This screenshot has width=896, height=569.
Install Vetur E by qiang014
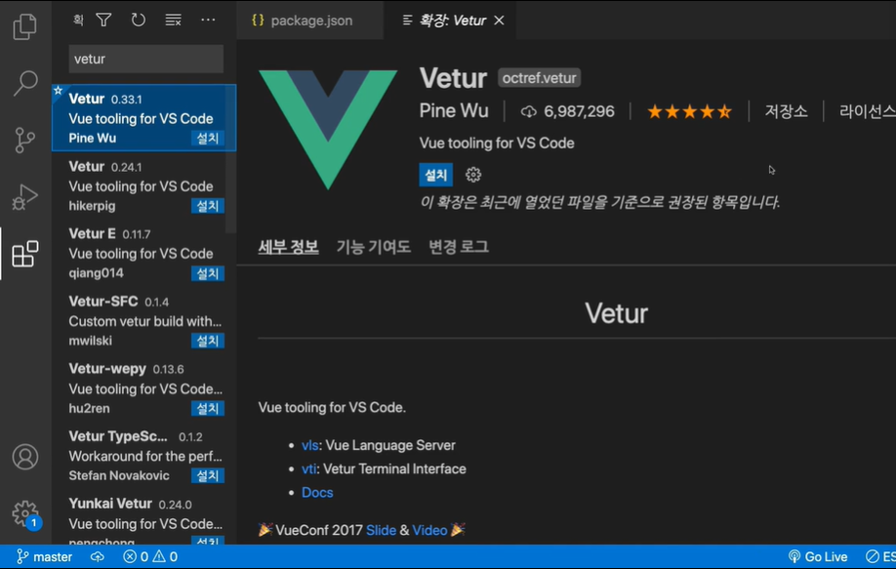(x=207, y=273)
